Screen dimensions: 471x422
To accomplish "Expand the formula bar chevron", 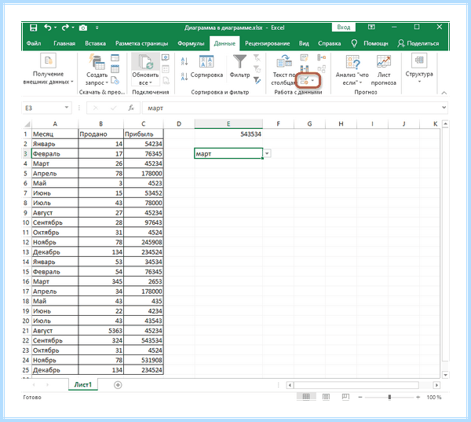I will click(444, 108).
